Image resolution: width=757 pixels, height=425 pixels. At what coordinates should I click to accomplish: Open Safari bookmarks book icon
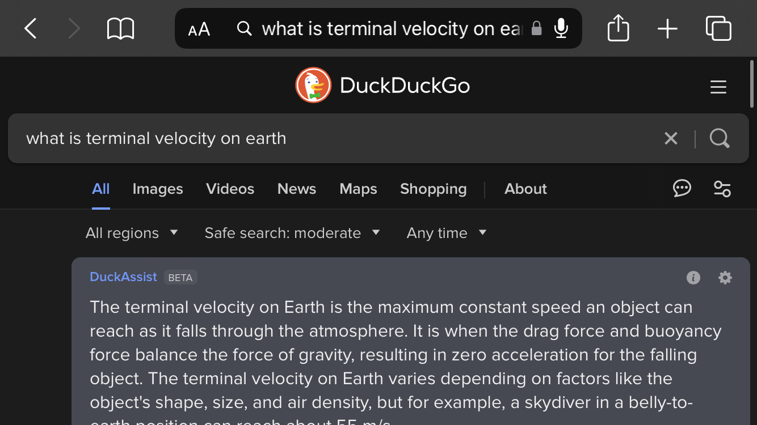coord(120,28)
